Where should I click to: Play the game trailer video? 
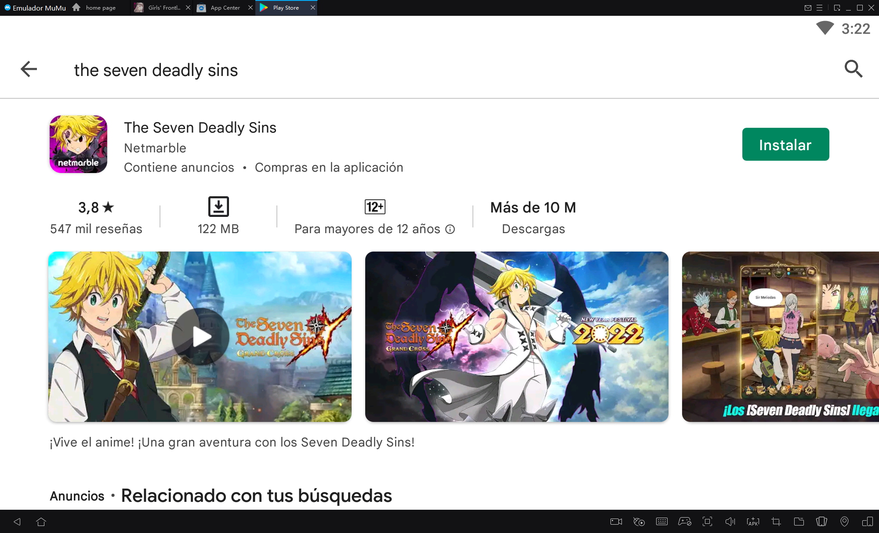200,336
